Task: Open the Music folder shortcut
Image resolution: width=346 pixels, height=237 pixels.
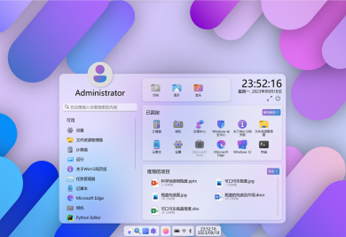Action: coord(198,89)
